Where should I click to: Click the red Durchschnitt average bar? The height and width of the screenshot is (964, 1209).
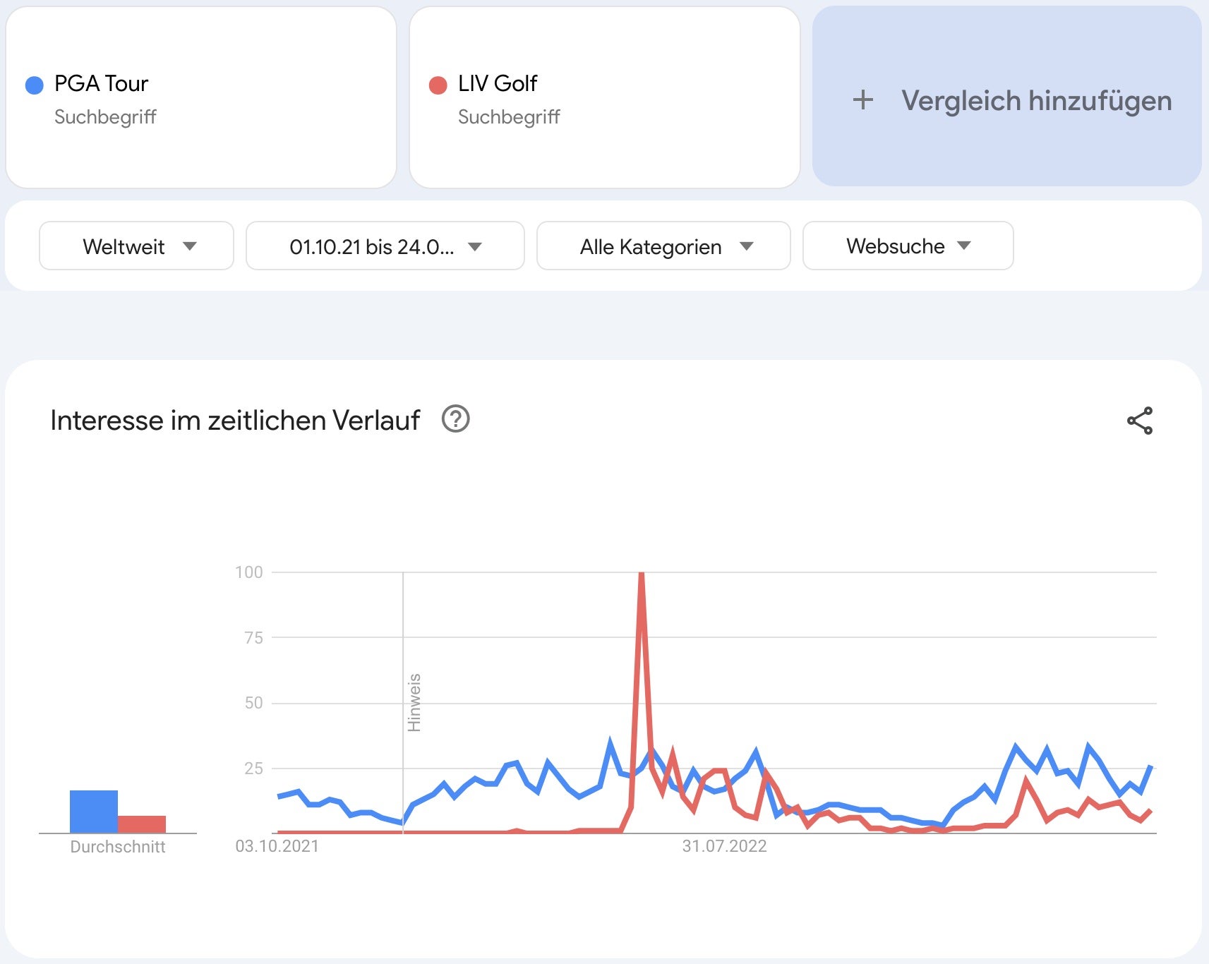click(142, 824)
